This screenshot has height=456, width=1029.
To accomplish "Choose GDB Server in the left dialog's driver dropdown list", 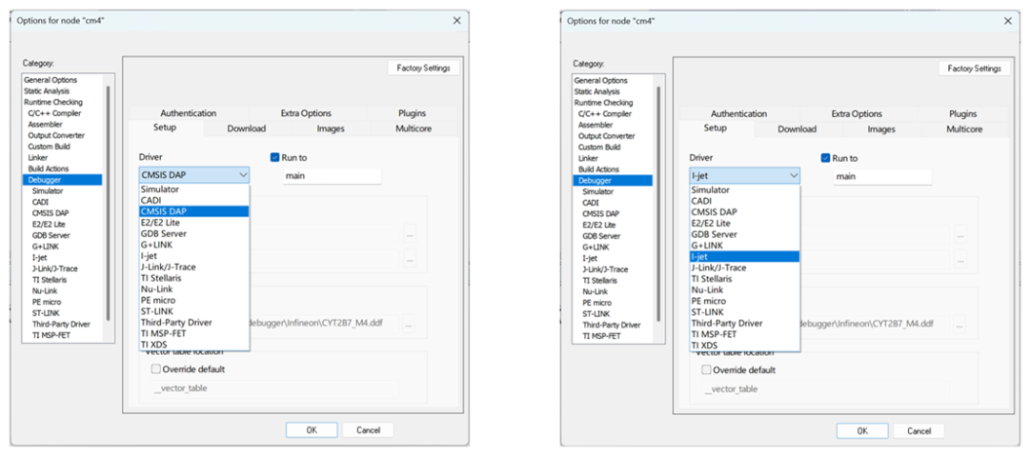I will tap(194, 233).
